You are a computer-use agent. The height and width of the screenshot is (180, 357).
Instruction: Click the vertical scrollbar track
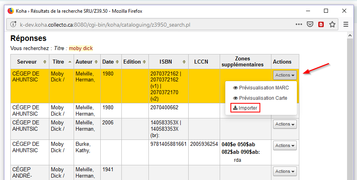coord(350,109)
